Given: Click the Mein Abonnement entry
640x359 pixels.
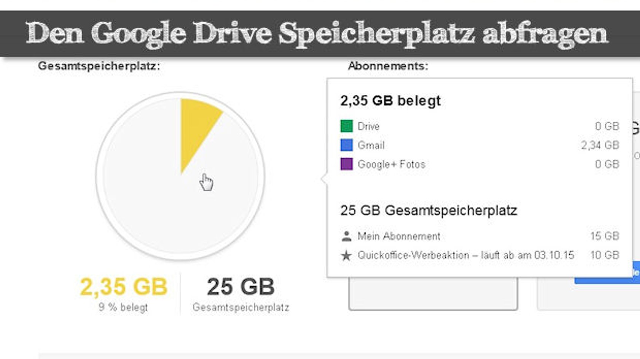Looking at the screenshot, I should (x=399, y=236).
